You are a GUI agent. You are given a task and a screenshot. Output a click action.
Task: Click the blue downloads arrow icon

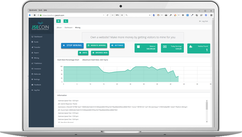click(x=30, y=15)
